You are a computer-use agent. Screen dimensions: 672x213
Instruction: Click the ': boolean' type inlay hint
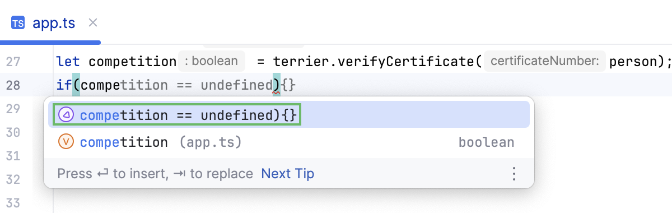tap(212, 61)
